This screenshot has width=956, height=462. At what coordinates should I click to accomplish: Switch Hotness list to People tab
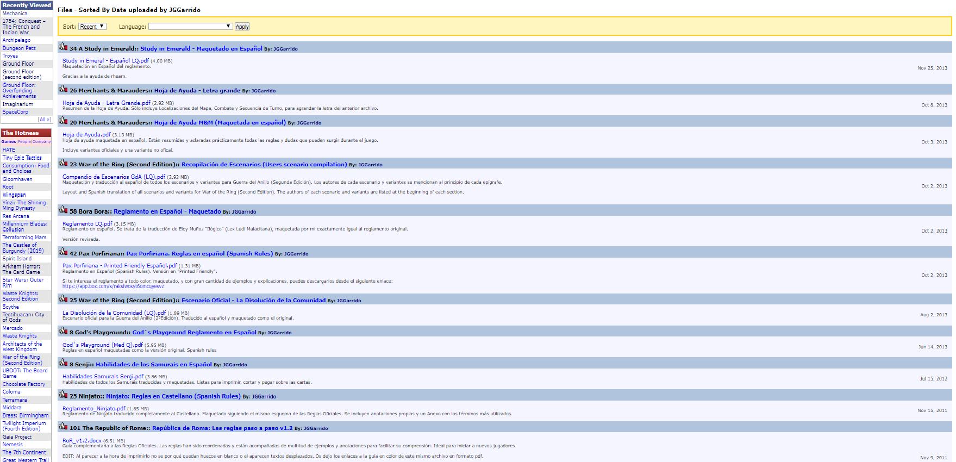pos(24,142)
